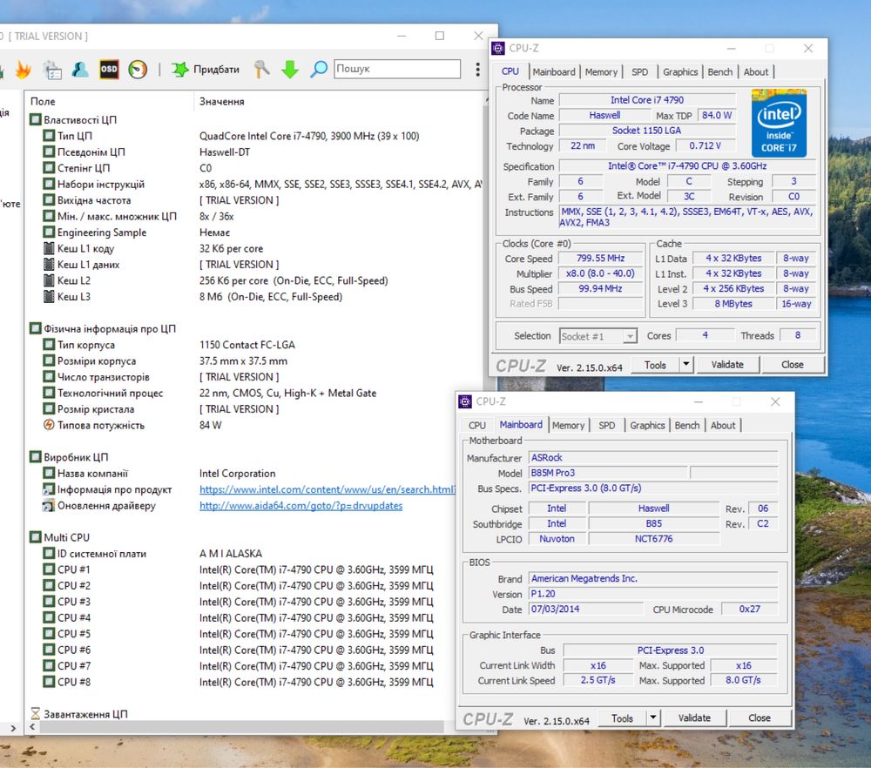
Task: Select the Тип ЦП row
Action: [255, 136]
